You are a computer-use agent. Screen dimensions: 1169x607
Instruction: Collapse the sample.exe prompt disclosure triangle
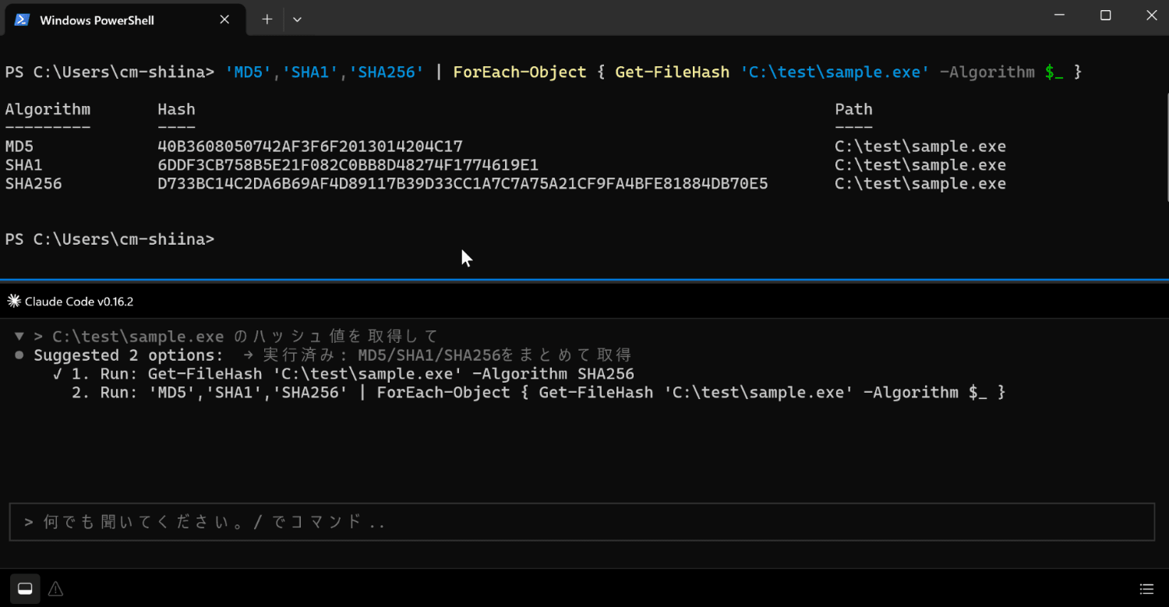19,337
